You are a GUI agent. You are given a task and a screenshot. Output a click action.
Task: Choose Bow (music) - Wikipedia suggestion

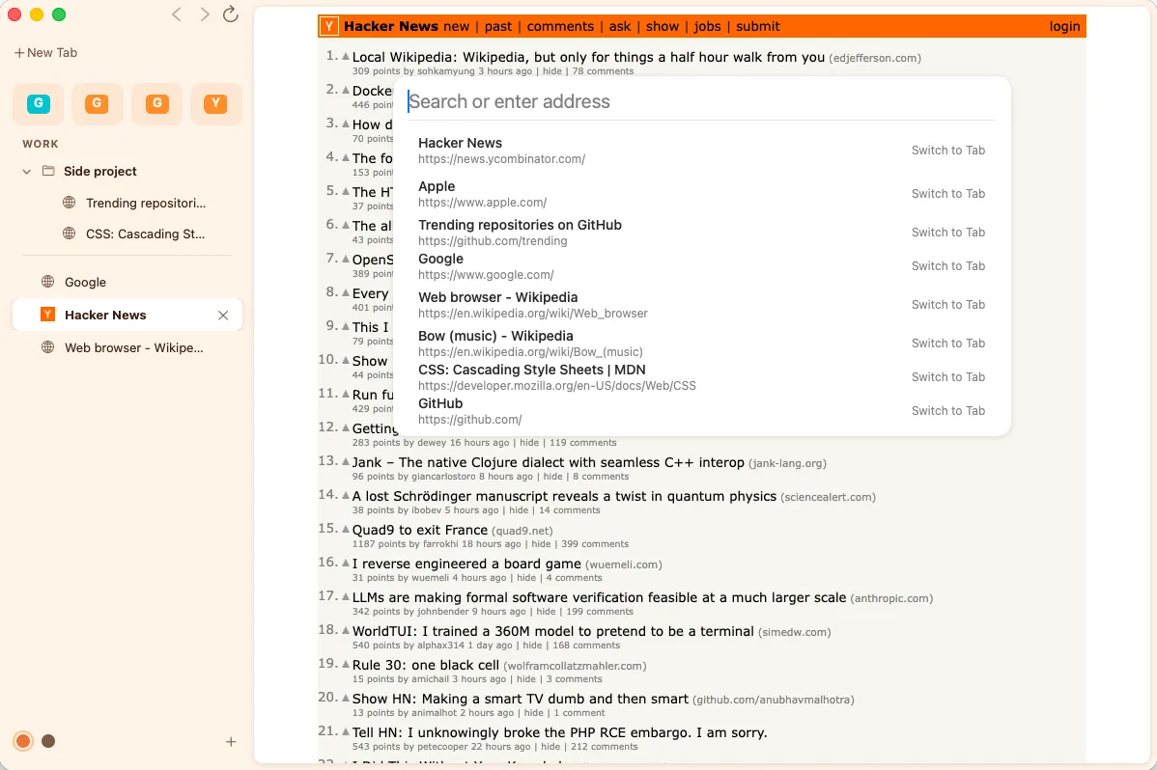click(x=701, y=343)
